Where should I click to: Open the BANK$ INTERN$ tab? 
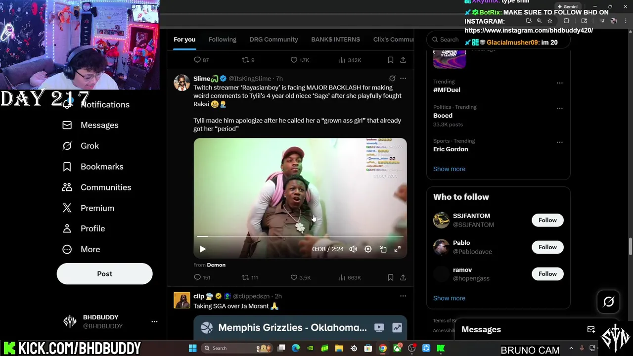click(x=335, y=40)
